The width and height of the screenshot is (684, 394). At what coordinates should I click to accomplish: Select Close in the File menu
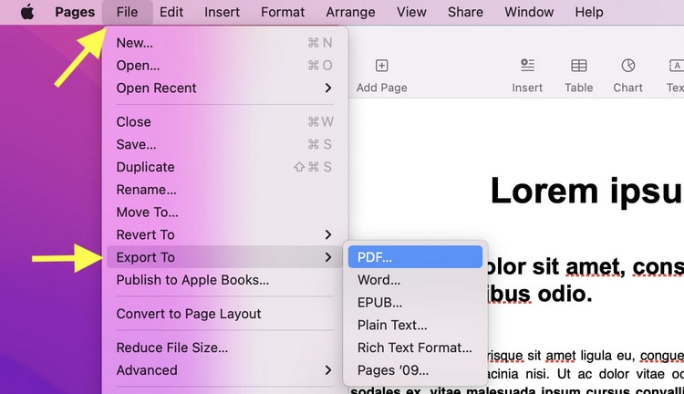pyautogui.click(x=224, y=121)
